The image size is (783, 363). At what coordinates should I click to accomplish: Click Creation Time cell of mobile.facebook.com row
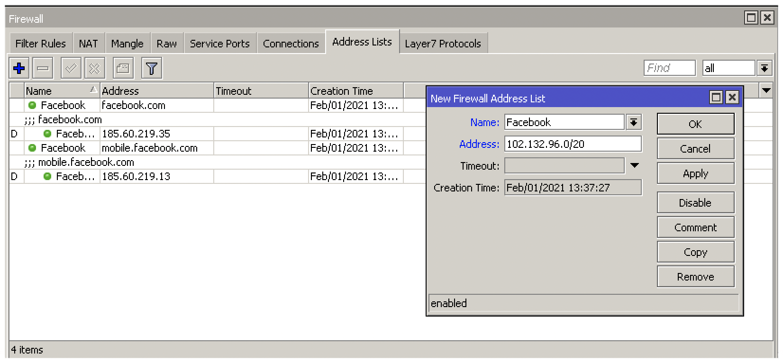point(356,148)
